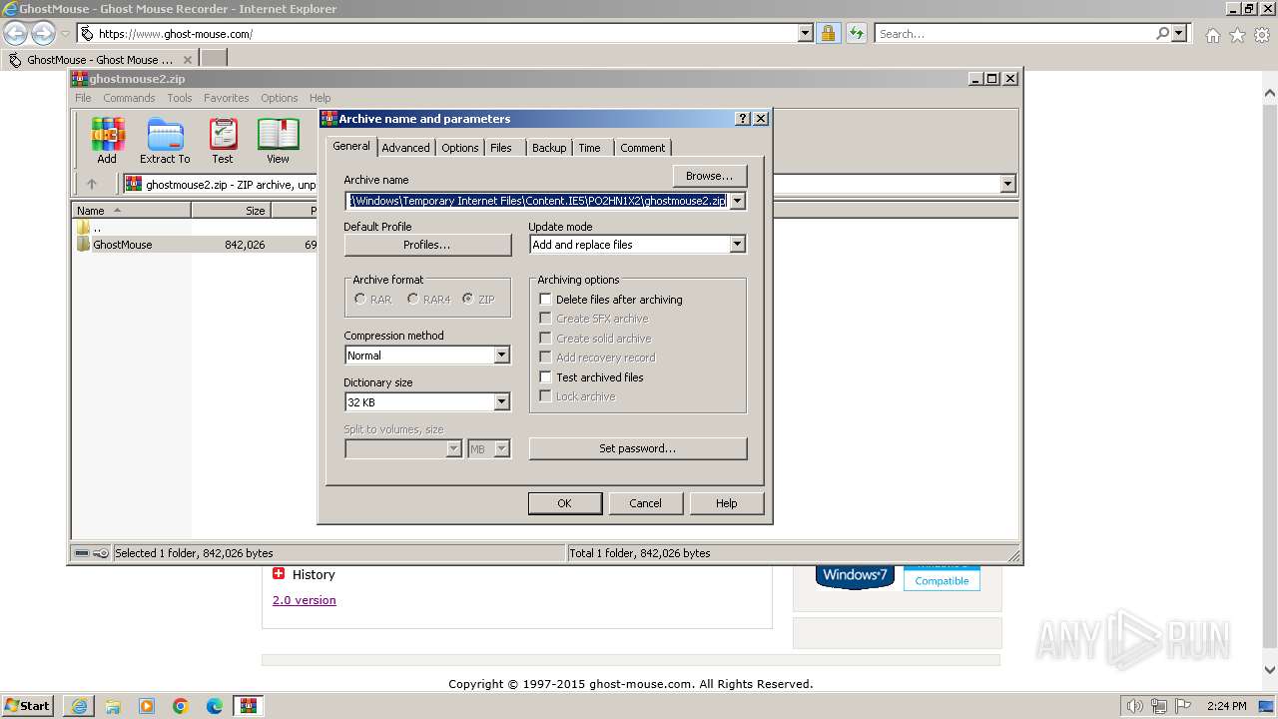Expand IE address bar dropdown arrow
Screen dimensions: 1278x719
coord(806,34)
